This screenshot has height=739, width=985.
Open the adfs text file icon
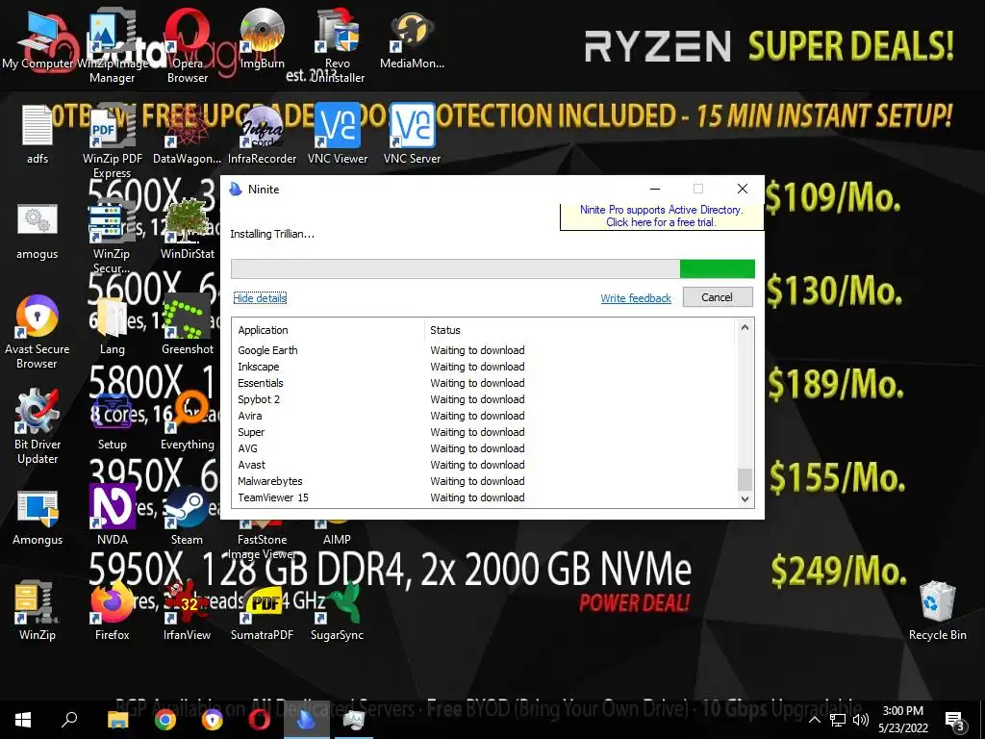click(x=38, y=135)
